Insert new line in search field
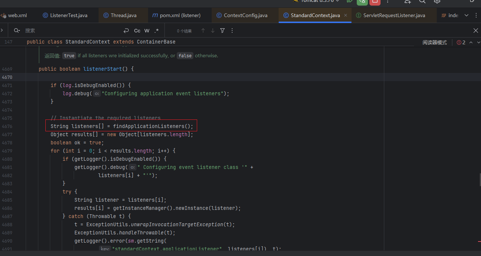This screenshot has width=481, height=256. [126, 31]
